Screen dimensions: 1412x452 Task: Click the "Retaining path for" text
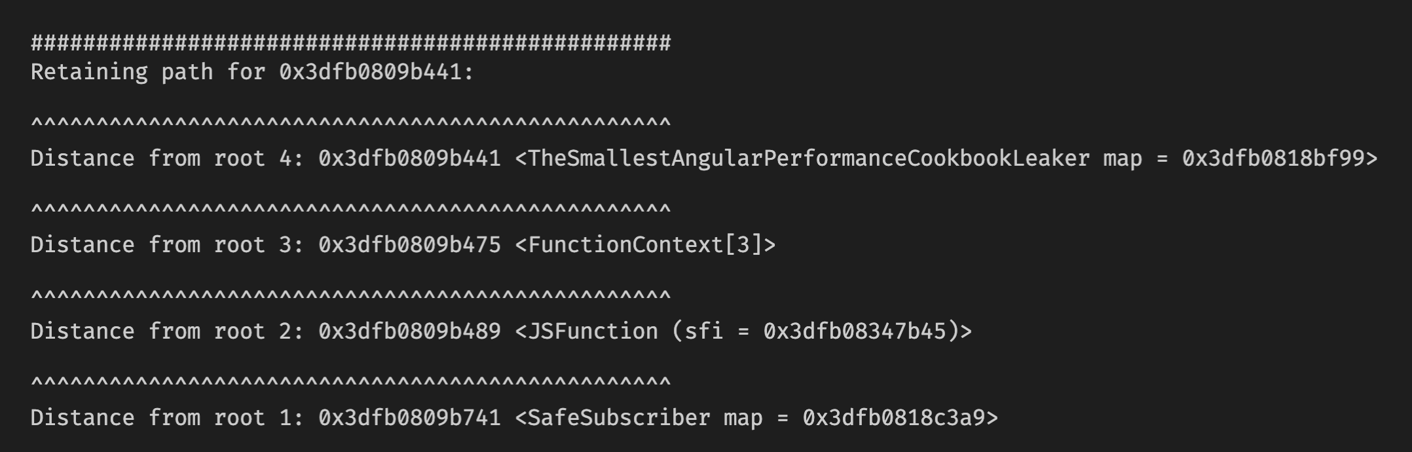pos(147,72)
